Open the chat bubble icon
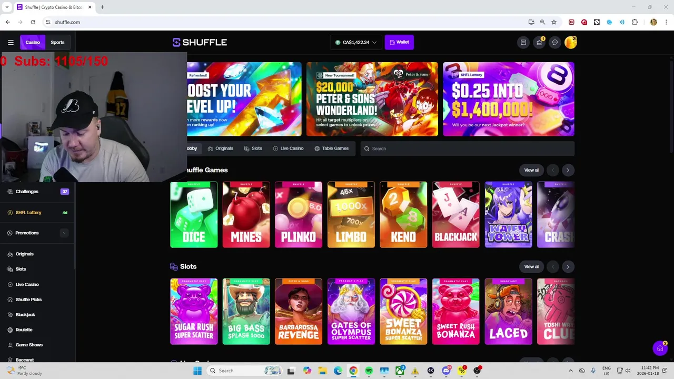 click(554, 42)
